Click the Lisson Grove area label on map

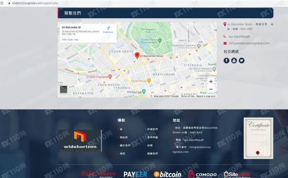[121, 52]
